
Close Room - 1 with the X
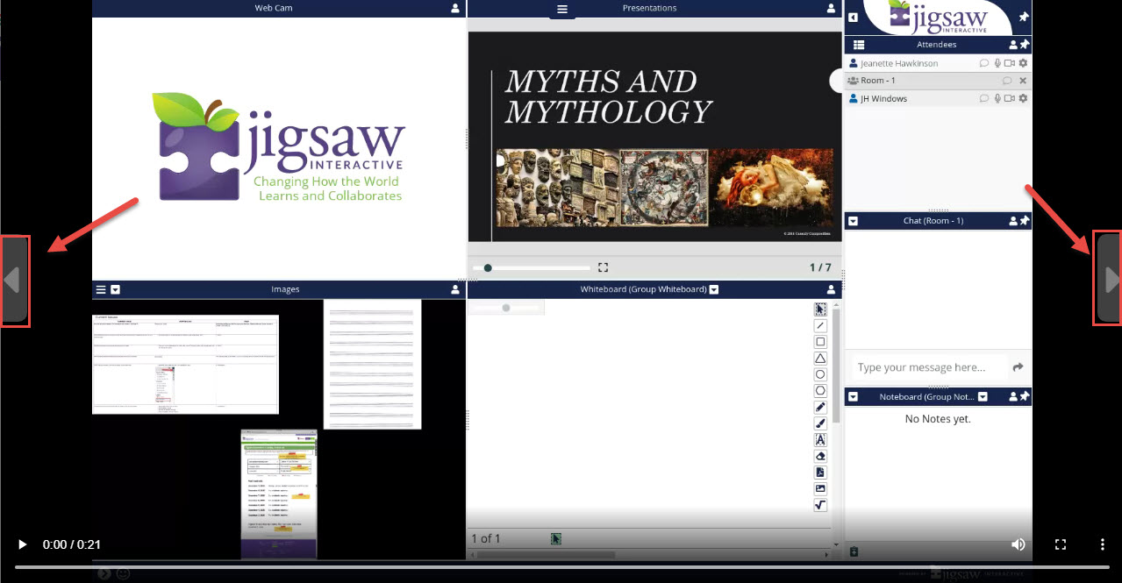coord(1023,81)
